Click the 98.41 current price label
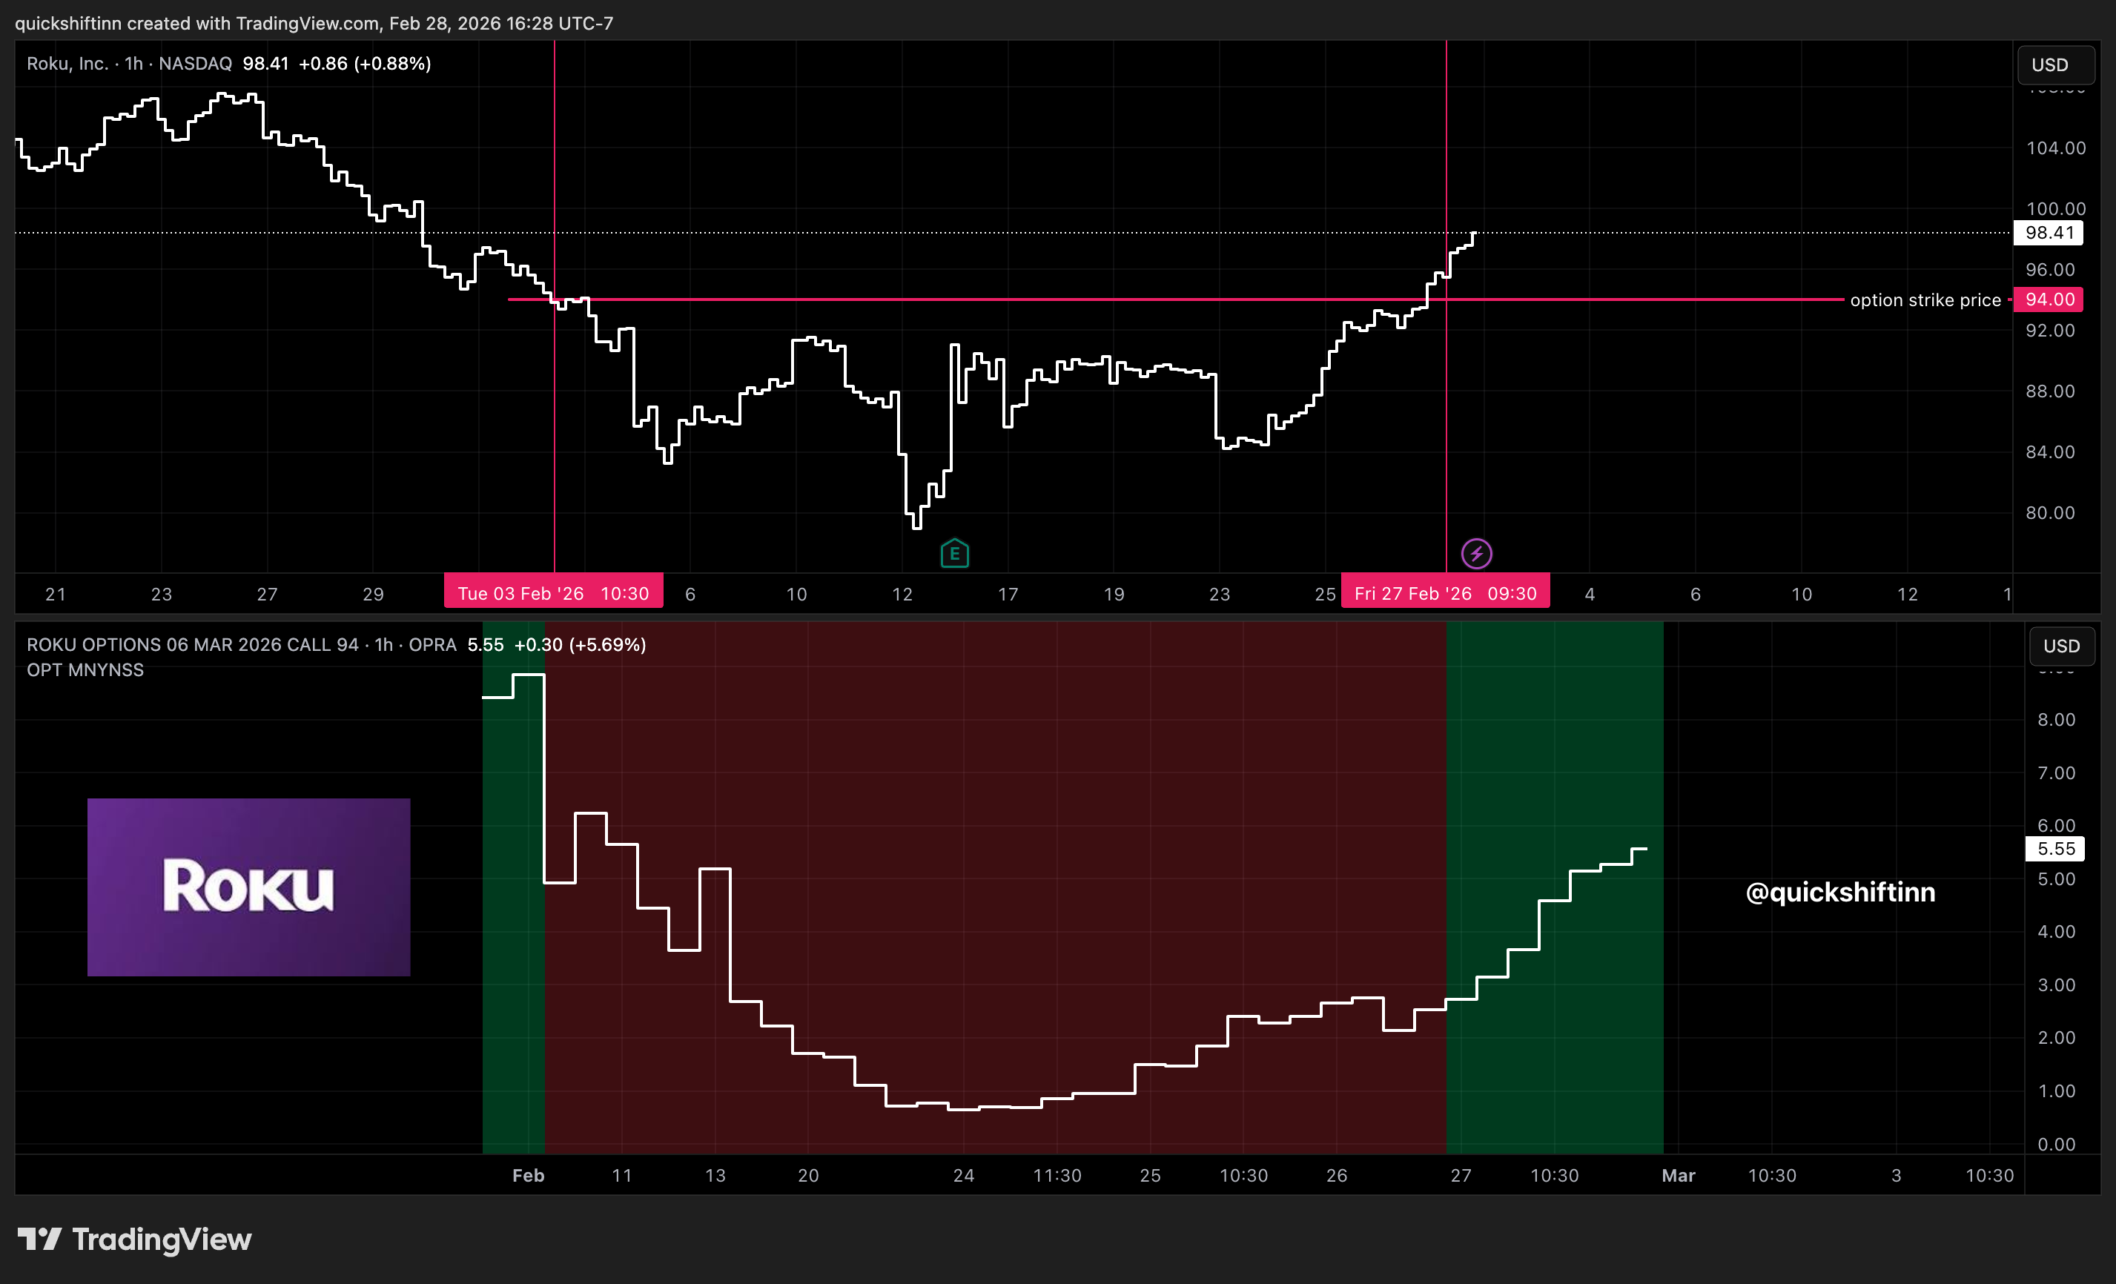 [x=2048, y=233]
